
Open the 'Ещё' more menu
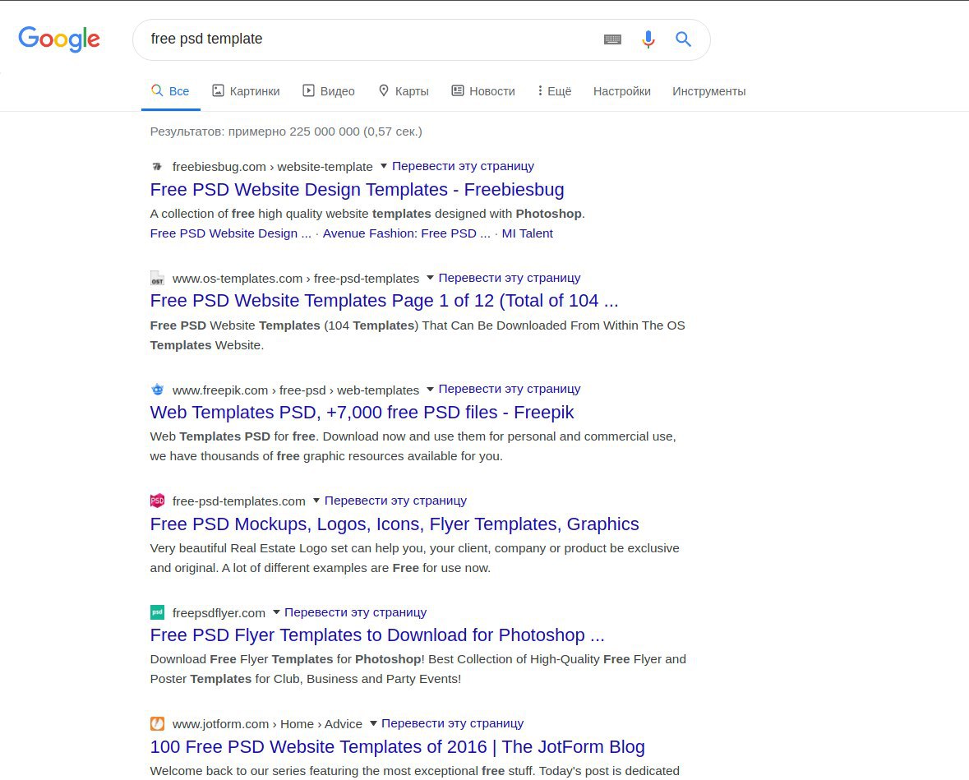pos(554,91)
